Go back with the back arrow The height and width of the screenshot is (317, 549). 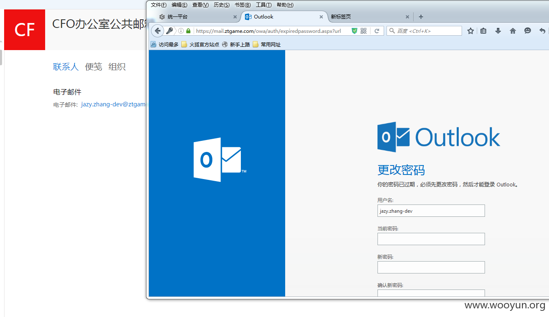pyautogui.click(x=158, y=31)
